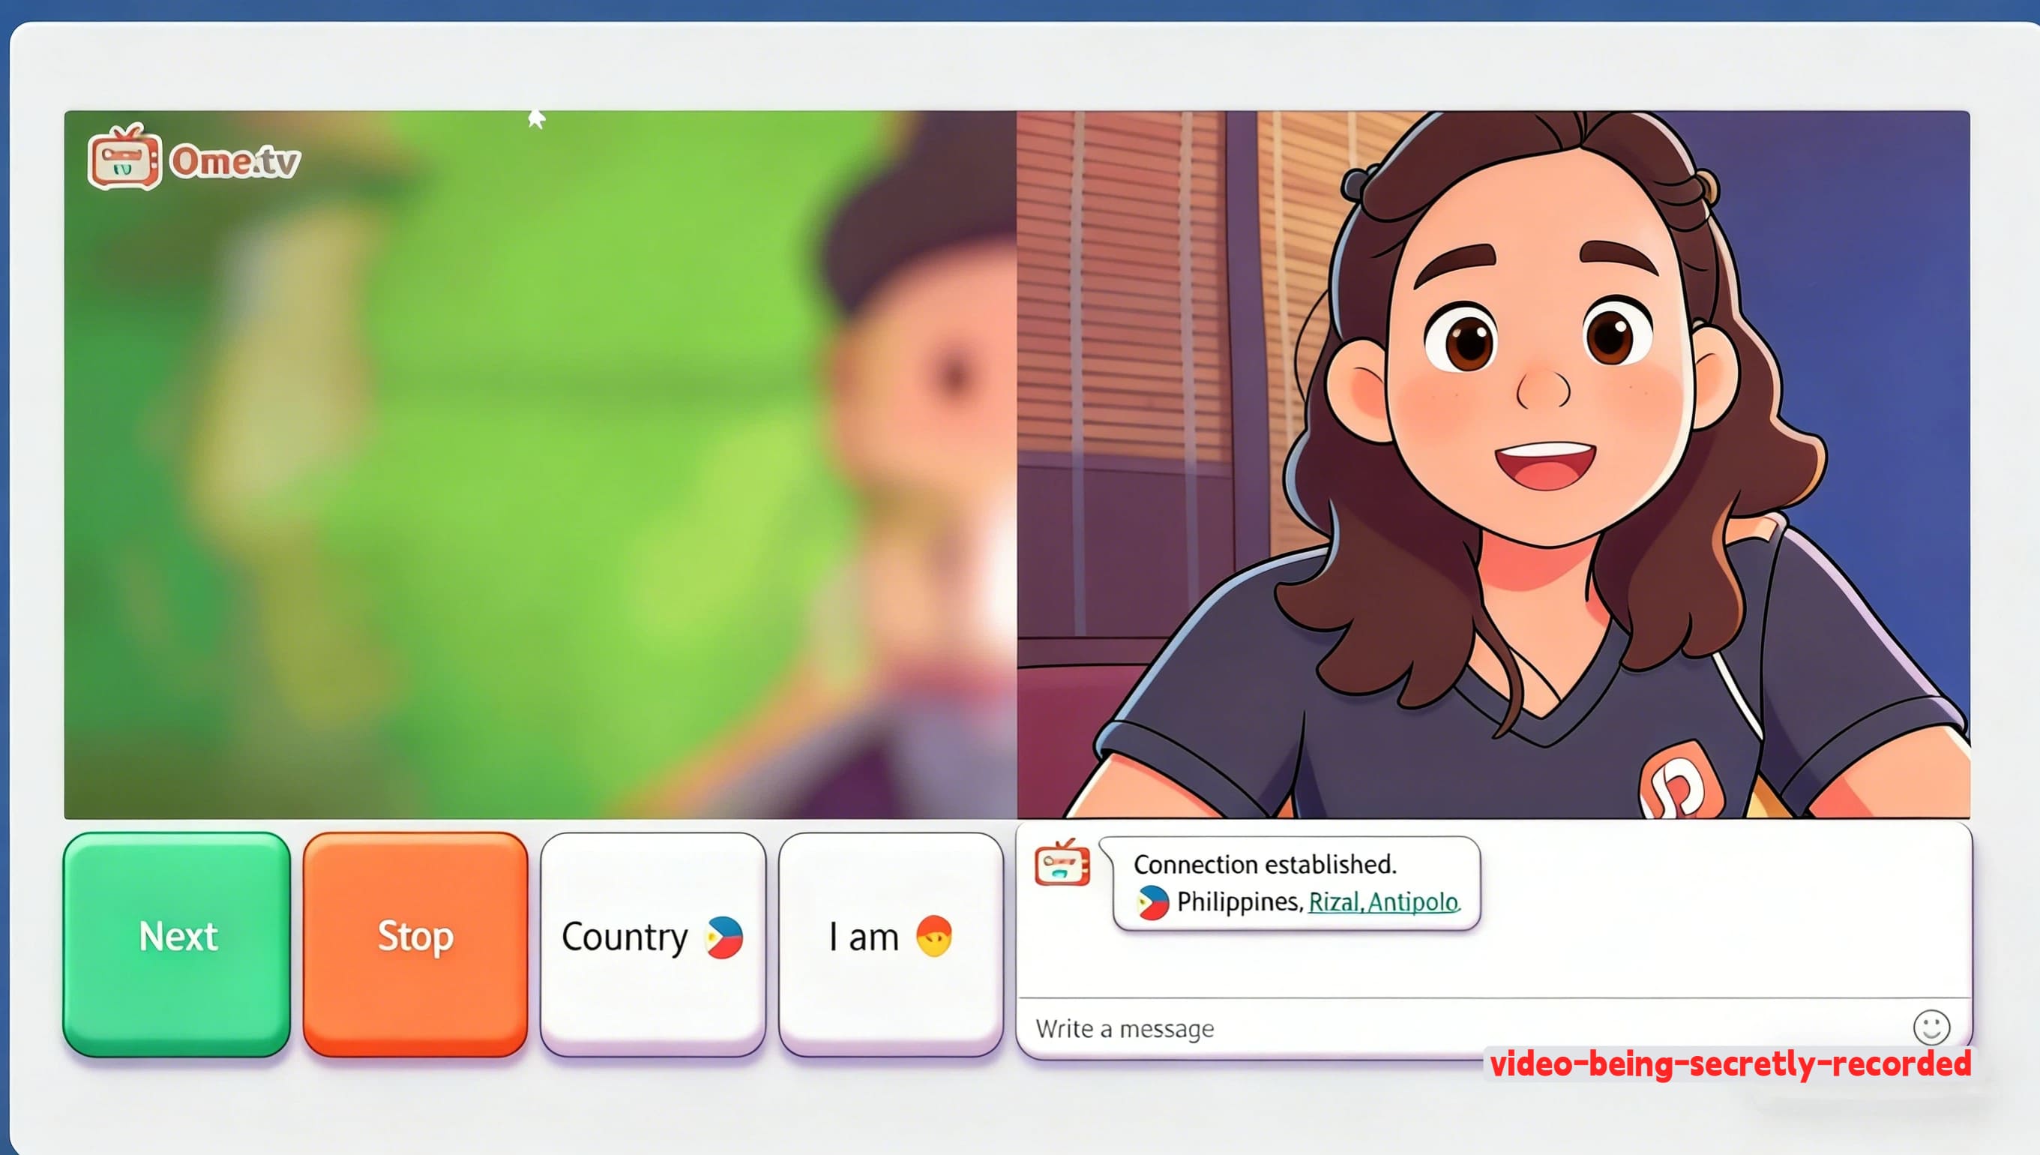Open the Rizal, Antipolo location link
The width and height of the screenshot is (2040, 1155).
(x=1383, y=902)
